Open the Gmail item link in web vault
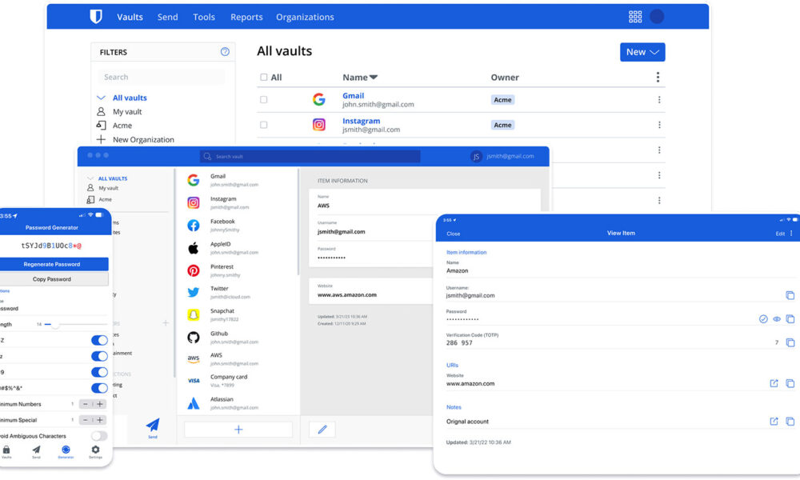The height and width of the screenshot is (480, 800). [353, 95]
